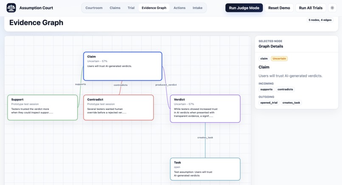The image size is (342, 185).
Task: Click the outgoing 'opened_trial' chip
Action: pos(269,103)
